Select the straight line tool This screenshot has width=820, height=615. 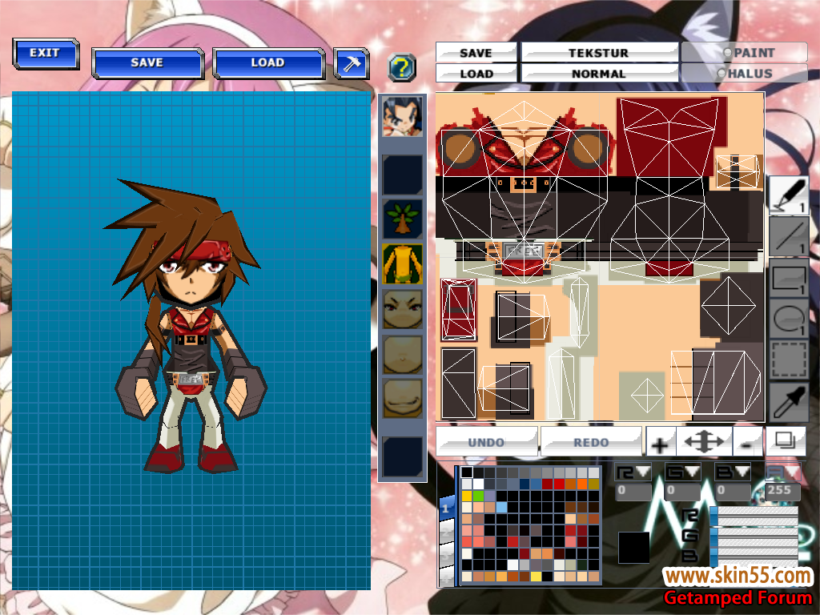[789, 236]
